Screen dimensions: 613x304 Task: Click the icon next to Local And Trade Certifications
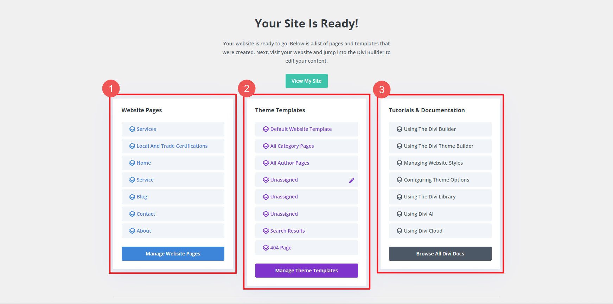(132, 146)
